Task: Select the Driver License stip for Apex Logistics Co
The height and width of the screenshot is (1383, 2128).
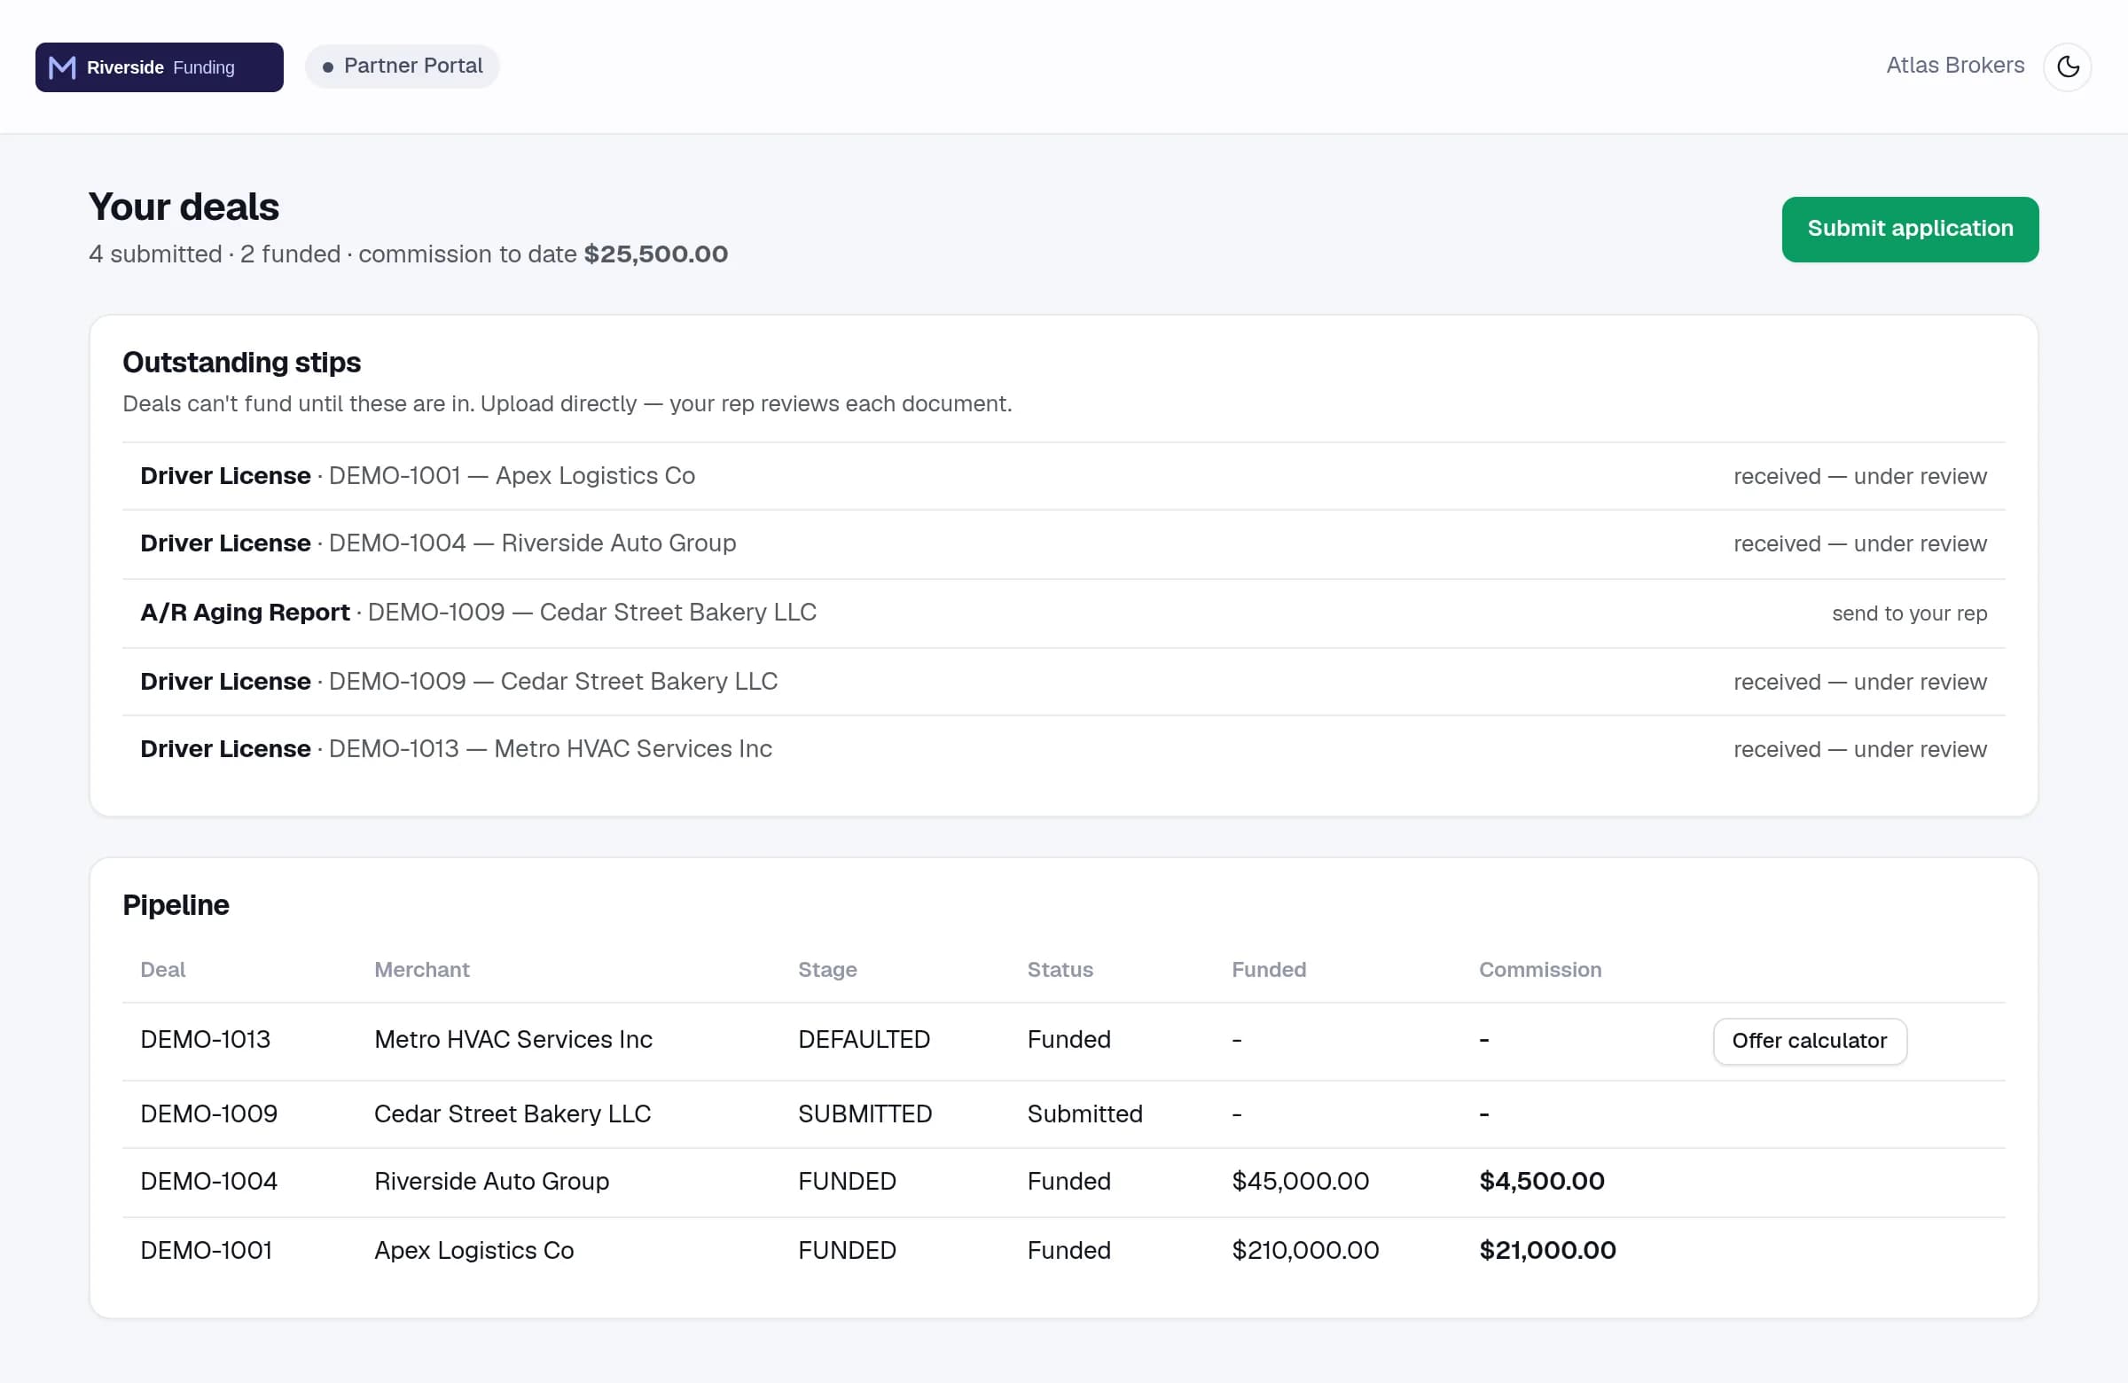Action: pos(1063,475)
